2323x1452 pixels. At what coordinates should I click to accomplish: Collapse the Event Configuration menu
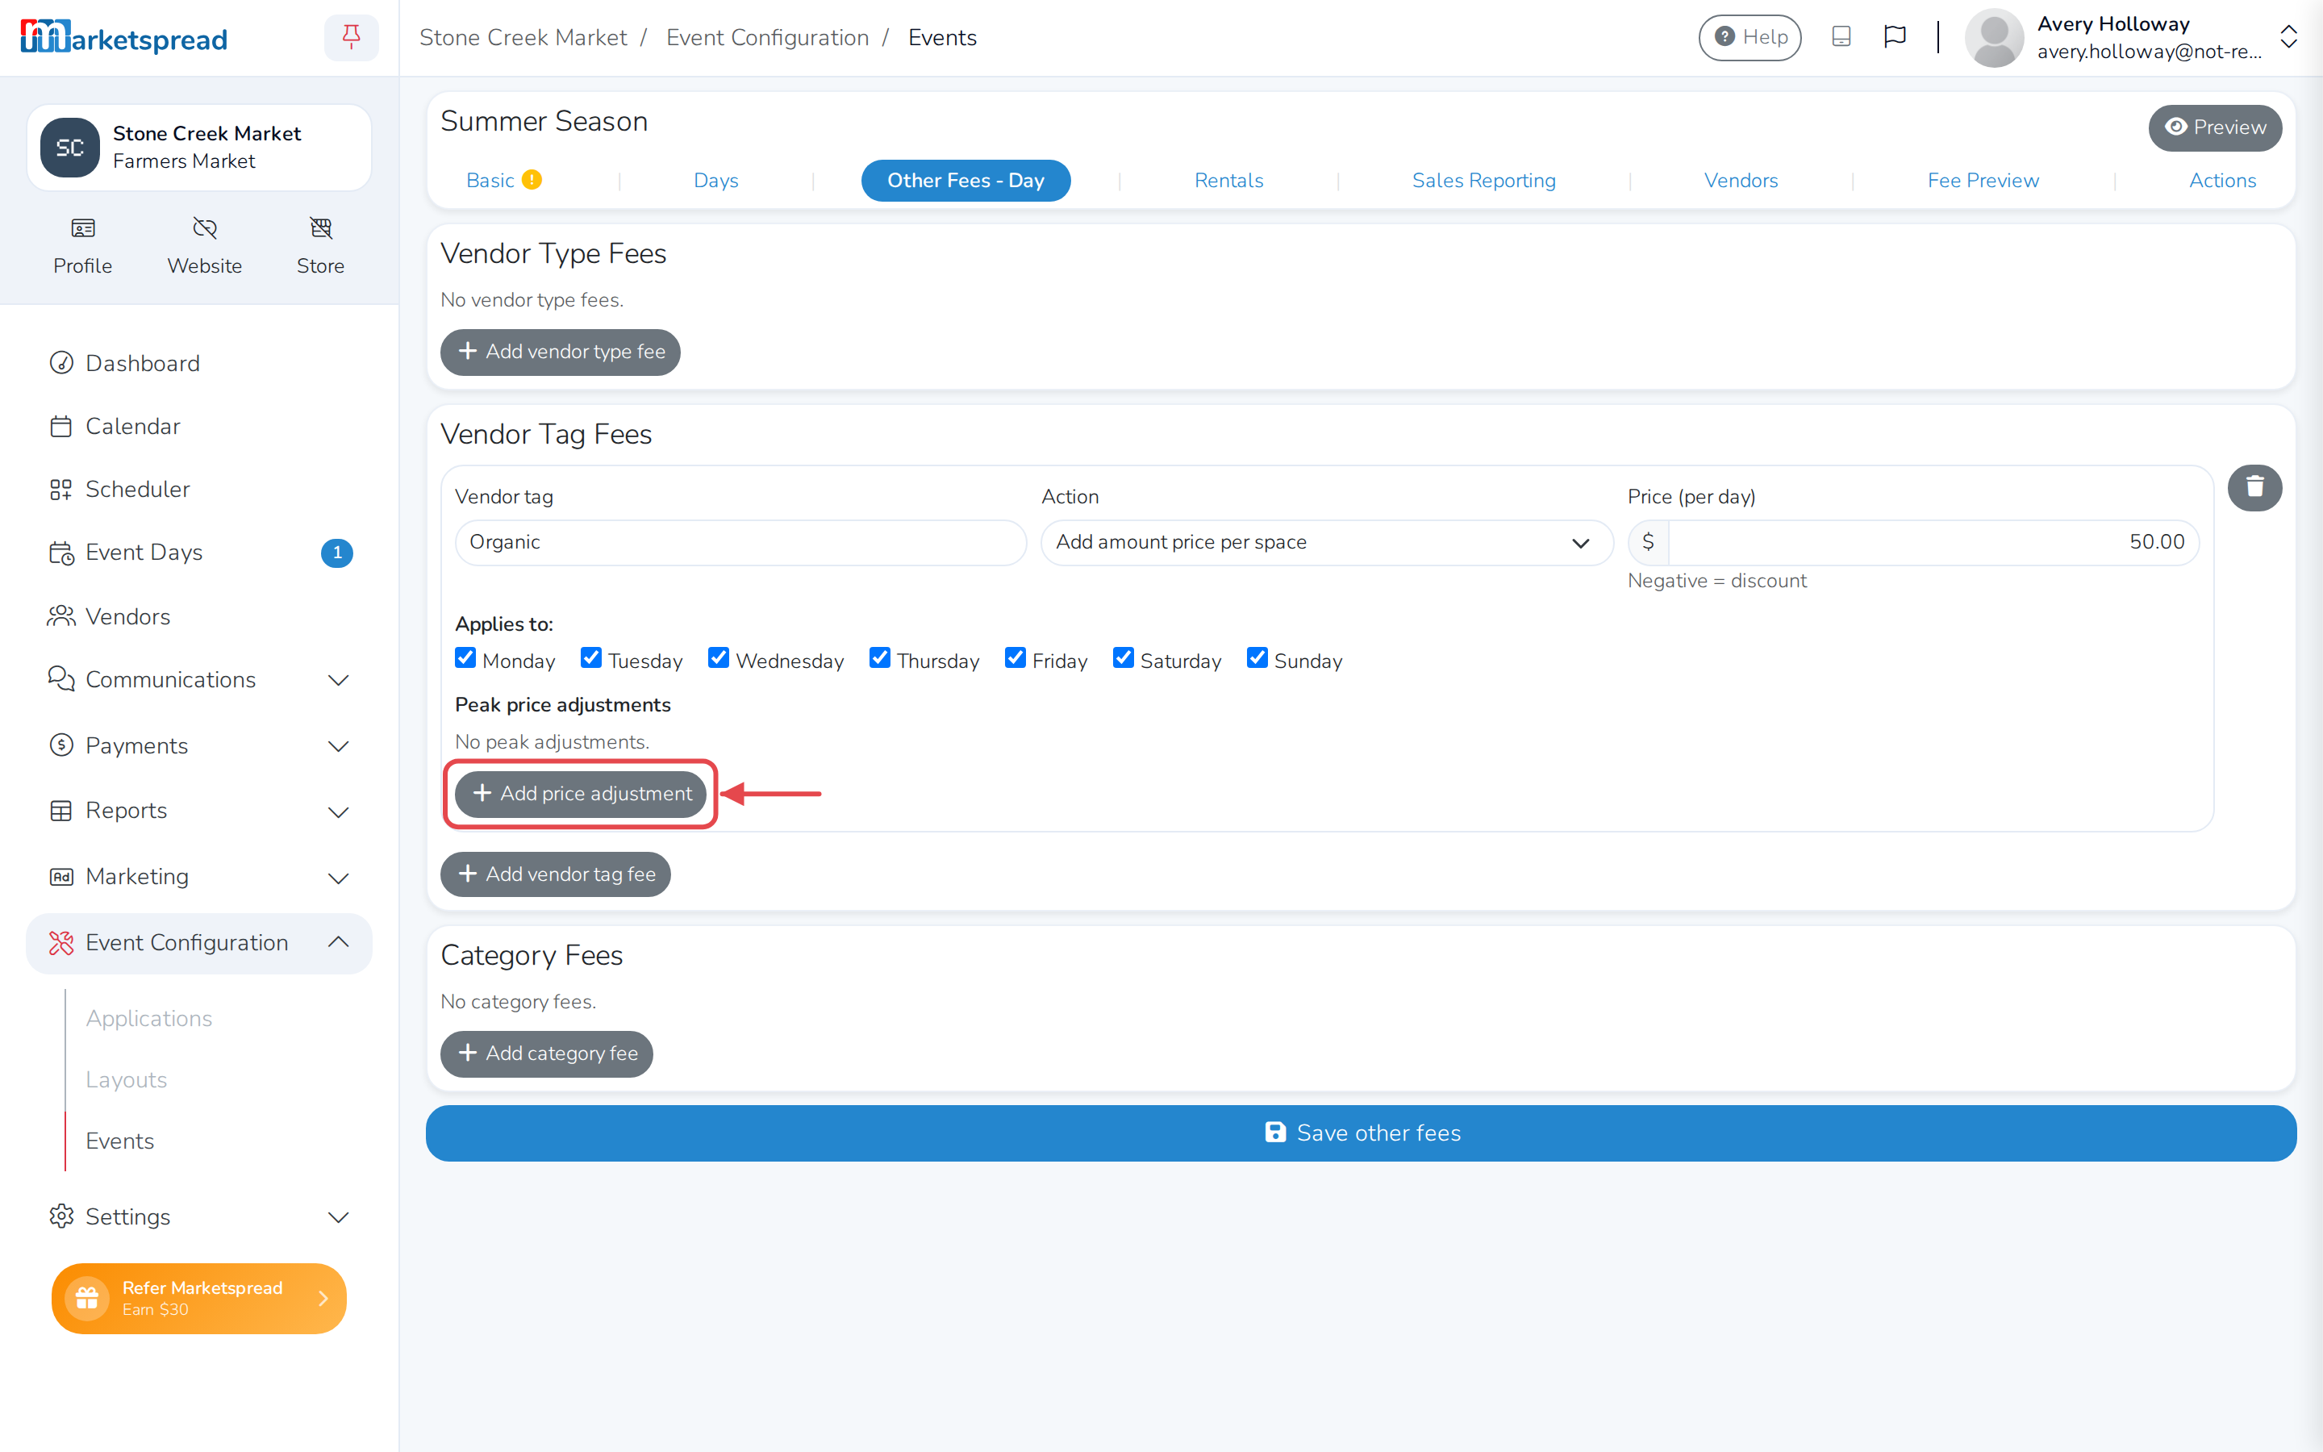198,943
